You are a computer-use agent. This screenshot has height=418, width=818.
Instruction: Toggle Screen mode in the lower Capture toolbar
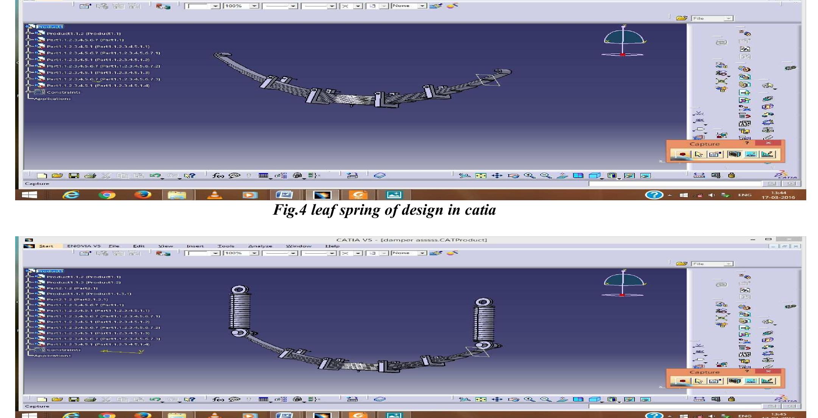tap(734, 381)
